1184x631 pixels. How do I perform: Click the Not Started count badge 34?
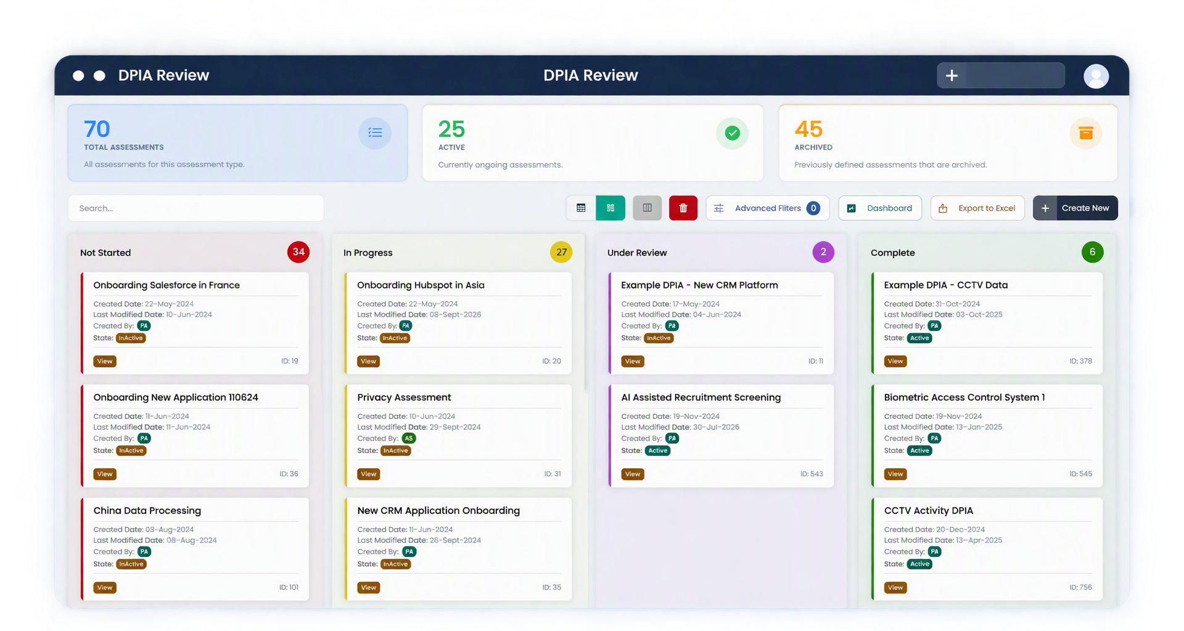[x=298, y=252]
